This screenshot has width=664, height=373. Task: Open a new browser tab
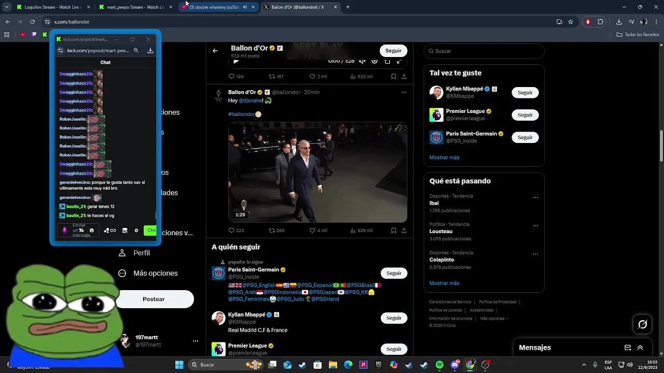pyautogui.click(x=348, y=7)
